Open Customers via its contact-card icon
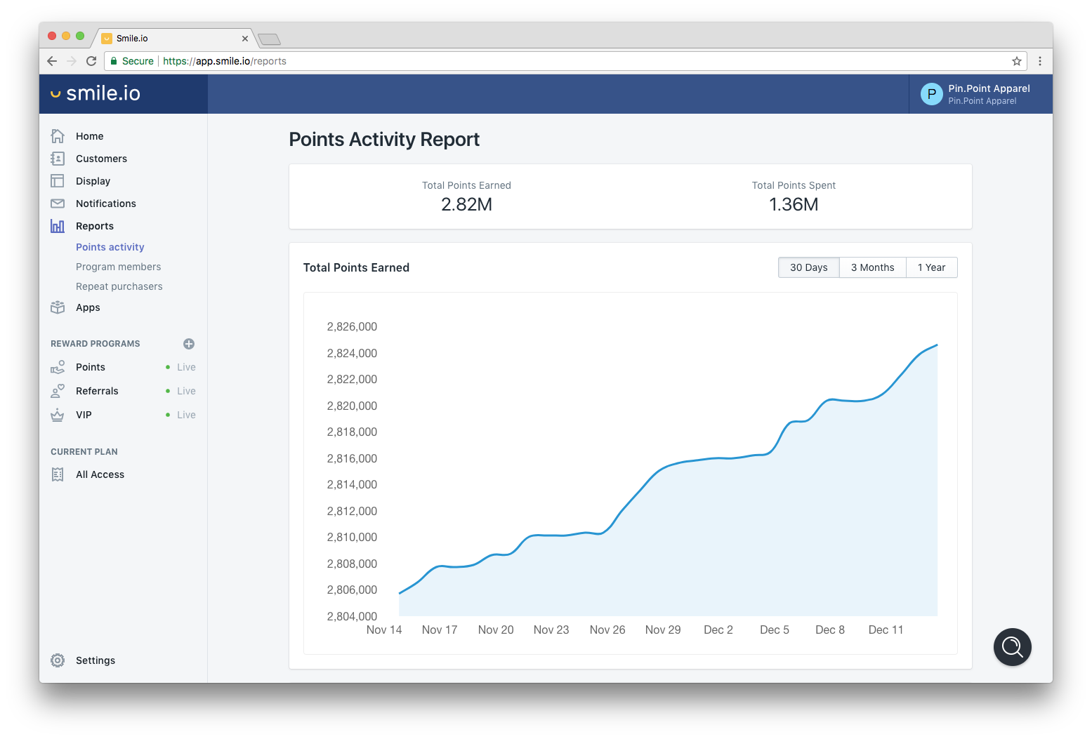 pyautogui.click(x=58, y=159)
